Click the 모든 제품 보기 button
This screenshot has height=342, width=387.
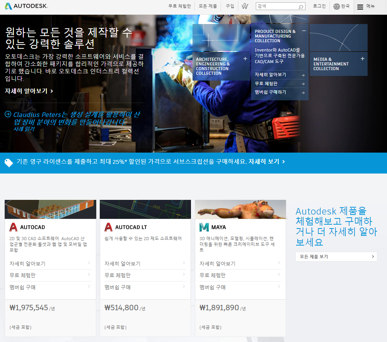(x=336, y=256)
